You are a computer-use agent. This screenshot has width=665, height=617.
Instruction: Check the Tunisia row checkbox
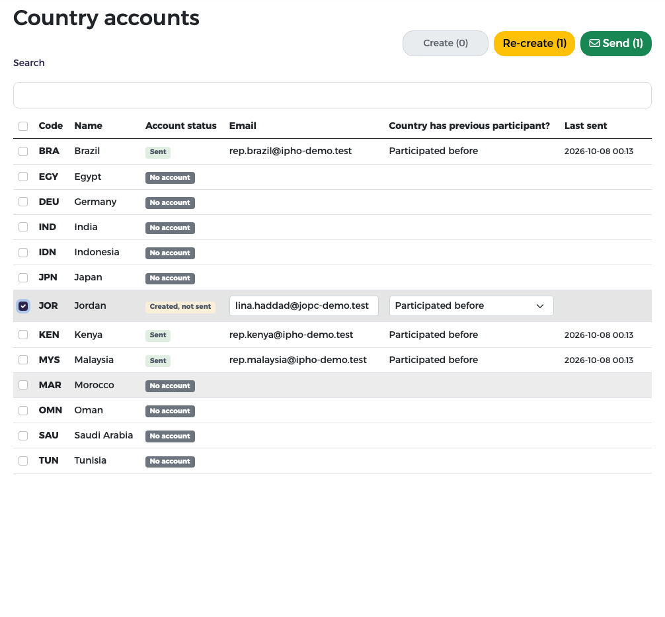[x=23, y=460]
